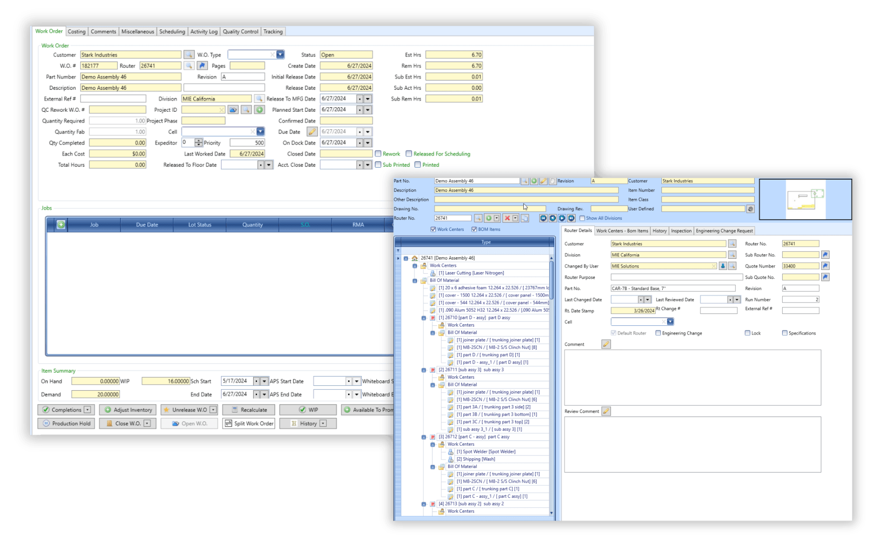Click the Split Work Order button
This screenshot has width=876, height=540.
click(x=249, y=424)
